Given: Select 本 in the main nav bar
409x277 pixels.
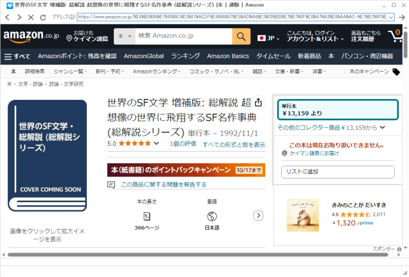Looking at the screenshot, I should coord(331,56).
